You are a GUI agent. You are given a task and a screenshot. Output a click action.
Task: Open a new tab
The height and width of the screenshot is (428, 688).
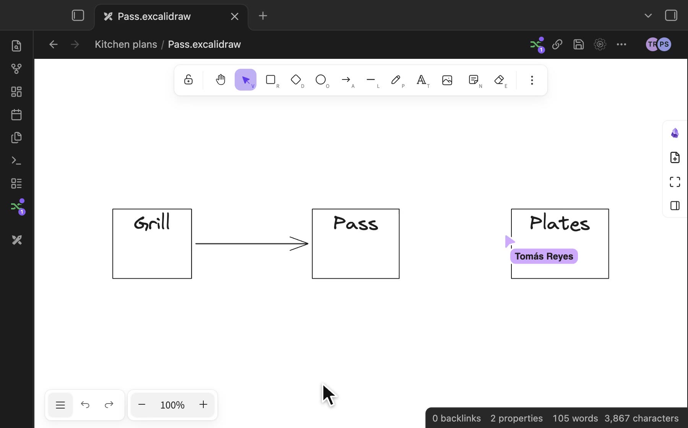(x=263, y=16)
